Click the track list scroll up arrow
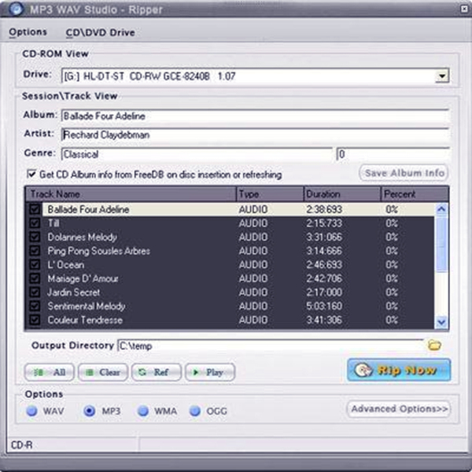This screenshot has width=472, height=472. coord(441,209)
